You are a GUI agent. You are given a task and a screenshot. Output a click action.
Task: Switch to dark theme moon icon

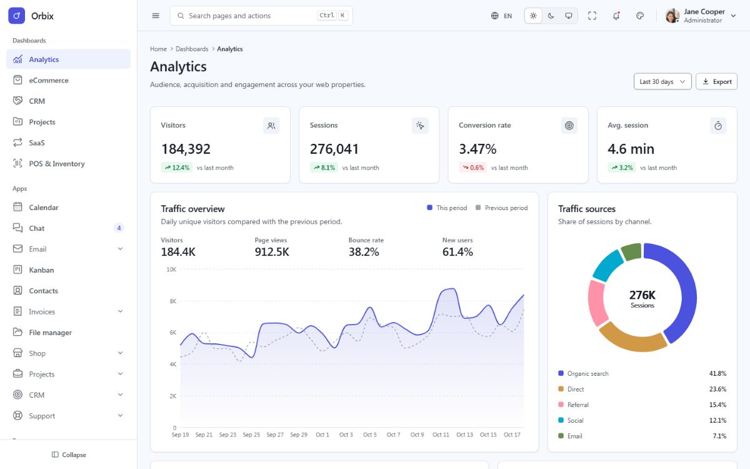(551, 16)
